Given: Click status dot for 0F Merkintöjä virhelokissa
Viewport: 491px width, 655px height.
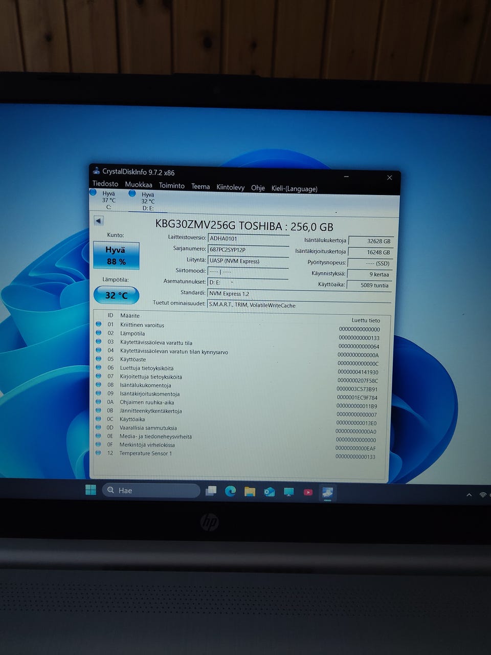Looking at the screenshot, I should click(x=99, y=444).
